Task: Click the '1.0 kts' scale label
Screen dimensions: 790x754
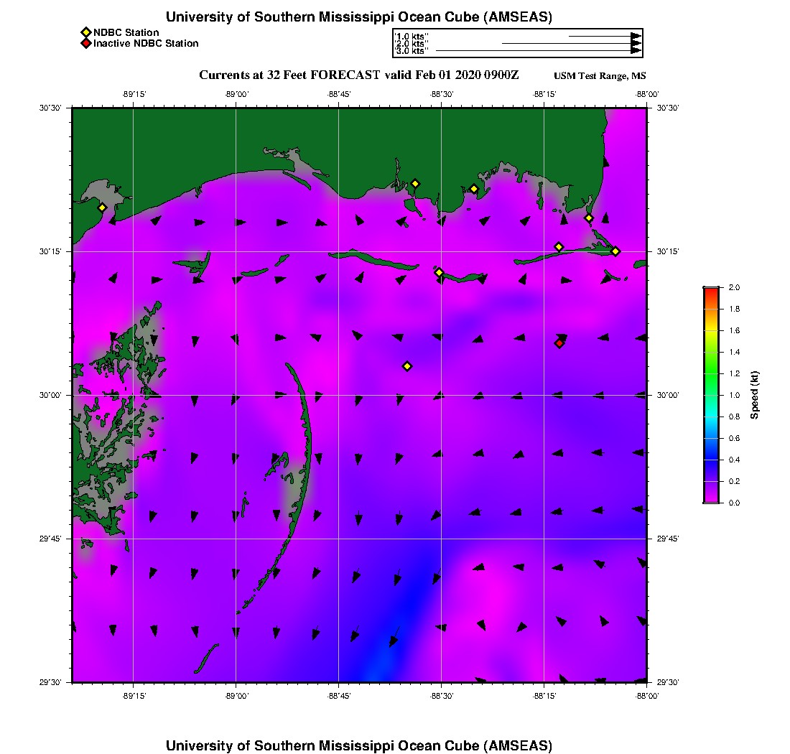Action: click(412, 37)
